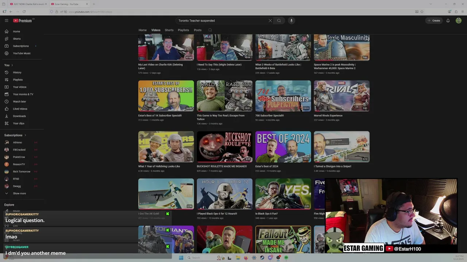Open 'Marvel Rivals Experience' video thumbnail
The height and width of the screenshot is (262, 467).
click(341, 96)
